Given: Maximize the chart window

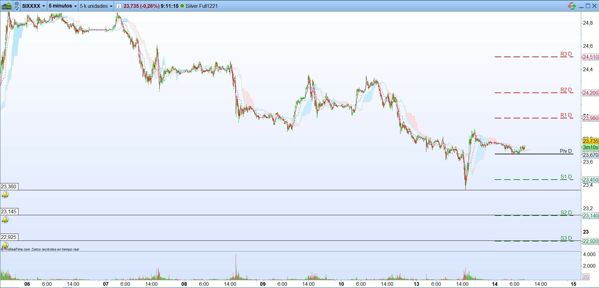Looking at the screenshot, I should pyautogui.click(x=588, y=6).
